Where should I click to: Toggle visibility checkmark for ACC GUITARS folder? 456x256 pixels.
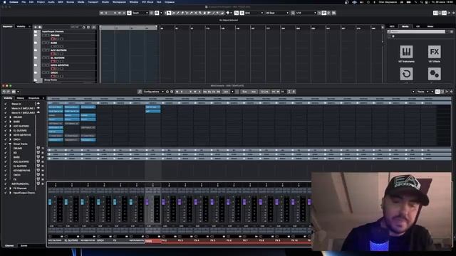[x=5, y=126]
